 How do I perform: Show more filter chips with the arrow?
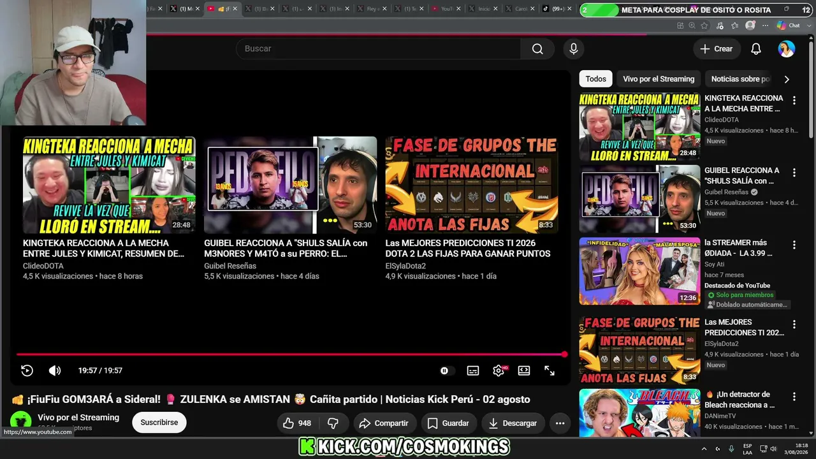tap(787, 79)
